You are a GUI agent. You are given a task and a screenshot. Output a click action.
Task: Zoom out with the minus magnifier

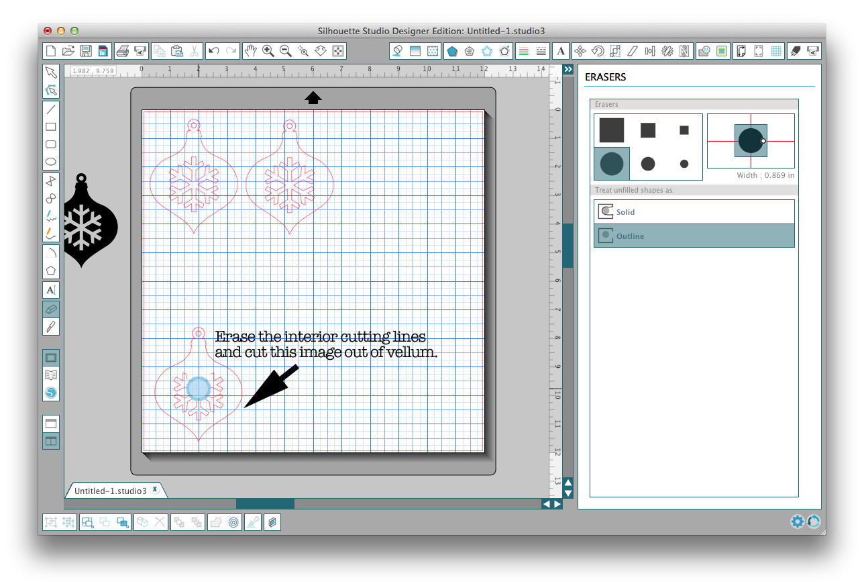pyautogui.click(x=286, y=51)
